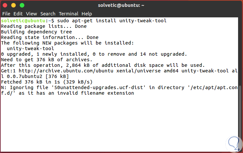The image size is (243, 153).
Task: Click the green maximize window button
Action: pyautogui.click(x=22, y=5)
